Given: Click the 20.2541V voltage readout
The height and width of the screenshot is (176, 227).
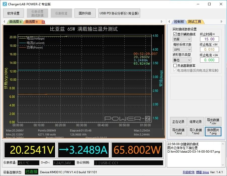Looking at the screenshot, I should coord(30,150).
